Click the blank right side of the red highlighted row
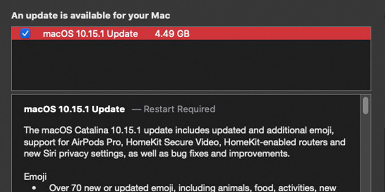385x192 pixels. coord(279,34)
